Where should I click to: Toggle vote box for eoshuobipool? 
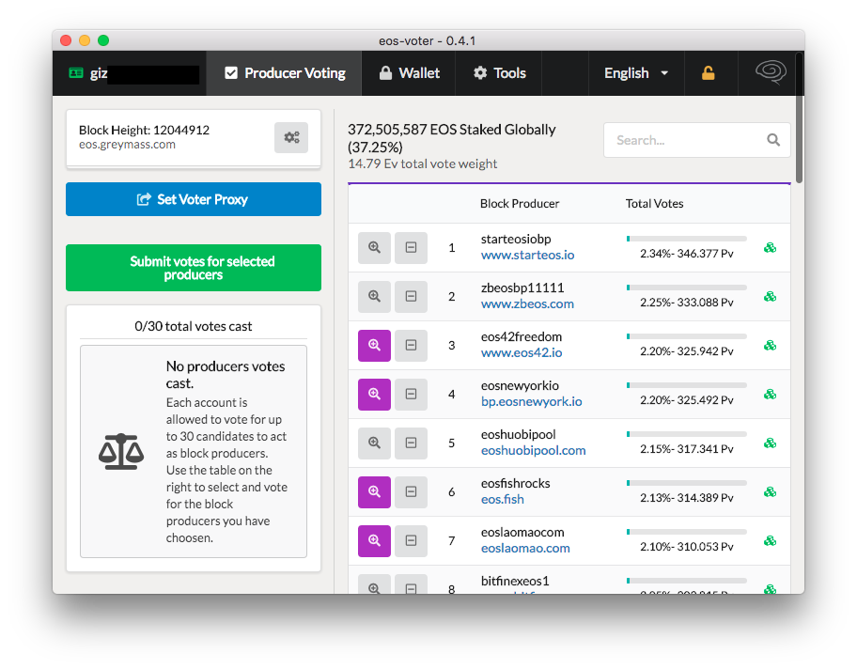(411, 443)
